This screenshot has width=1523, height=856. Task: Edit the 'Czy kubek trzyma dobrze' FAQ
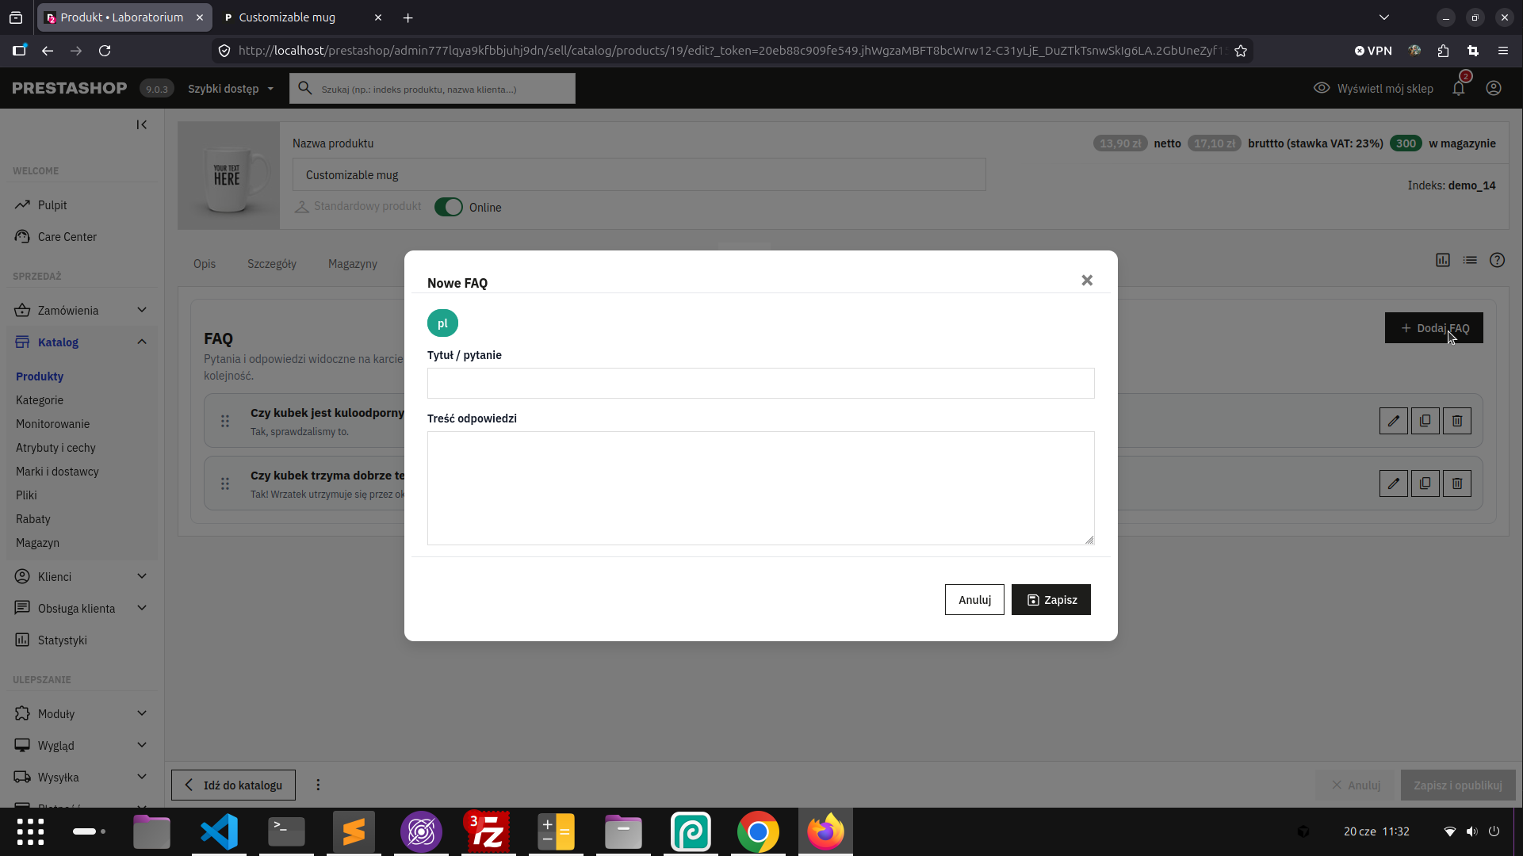pyautogui.click(x=1394, y=483)
